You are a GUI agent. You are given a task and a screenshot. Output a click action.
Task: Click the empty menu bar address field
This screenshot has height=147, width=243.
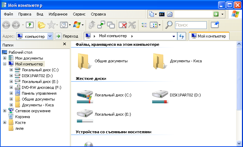tap(193, 14)
